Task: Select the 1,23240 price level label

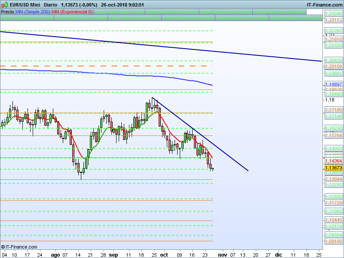Action: point(334,13)
